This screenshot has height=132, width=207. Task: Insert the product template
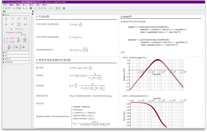pos(25,40)
